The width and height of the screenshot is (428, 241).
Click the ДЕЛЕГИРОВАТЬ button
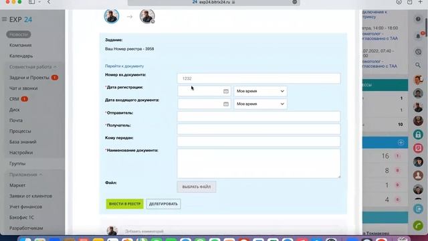click(163, 204)
